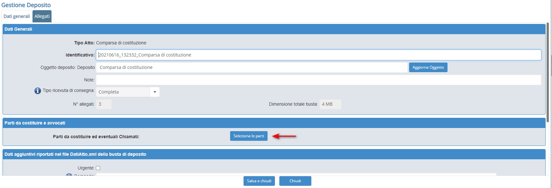Toggle the Urgente checkbox
This screenshot has height=188, width=552.
click(98, 168)
